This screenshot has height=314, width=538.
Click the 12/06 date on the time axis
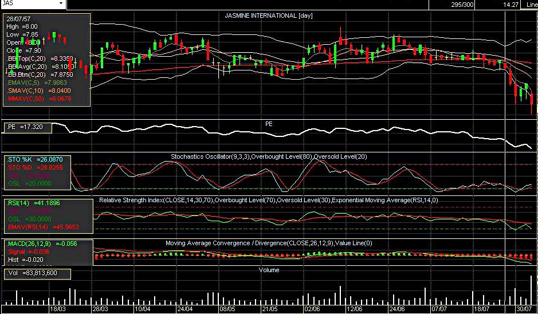(x=355, y=309)
